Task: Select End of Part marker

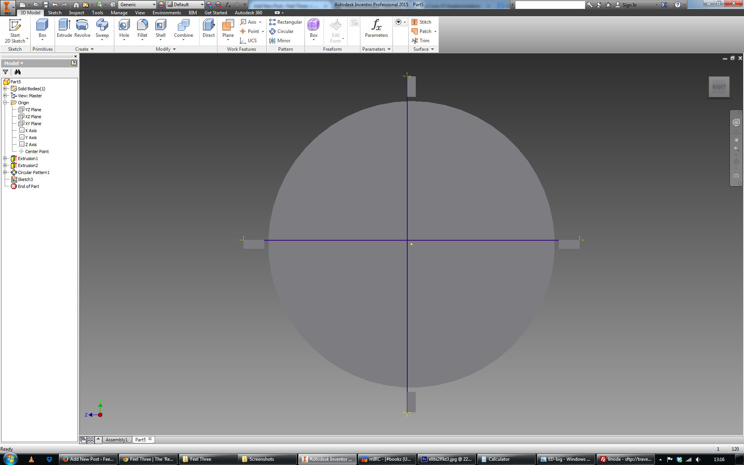Action: pos(25,186)
